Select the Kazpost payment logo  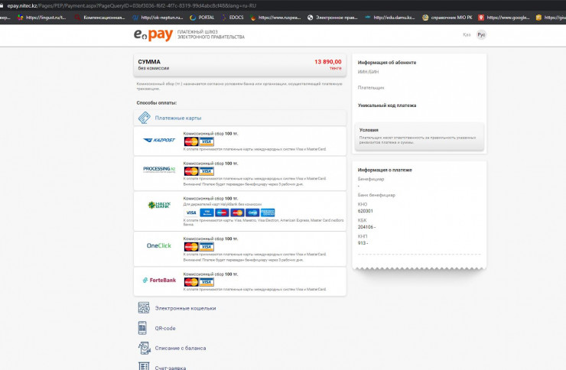(x=159, y=141)
